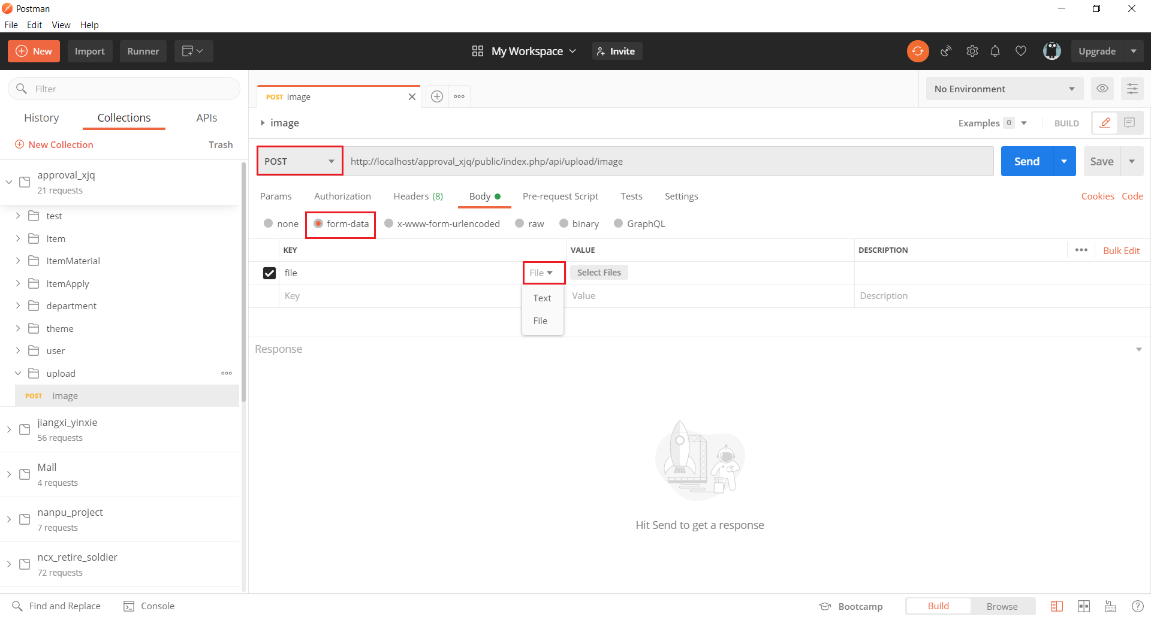Open the Cookies link
The image size is (1151, 617).
[1098, 196]
